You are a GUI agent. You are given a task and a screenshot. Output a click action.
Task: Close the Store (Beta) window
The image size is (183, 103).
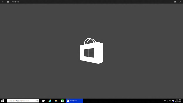180,2
